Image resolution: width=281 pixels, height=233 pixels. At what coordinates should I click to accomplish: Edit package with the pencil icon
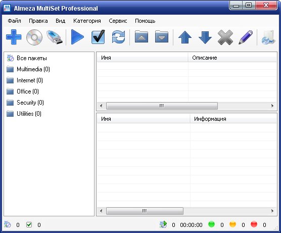[x=246, y=37]
